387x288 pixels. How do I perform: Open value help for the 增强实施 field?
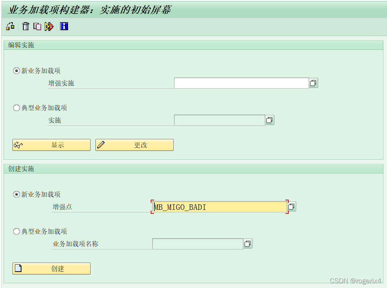click(x=313, y=83)
